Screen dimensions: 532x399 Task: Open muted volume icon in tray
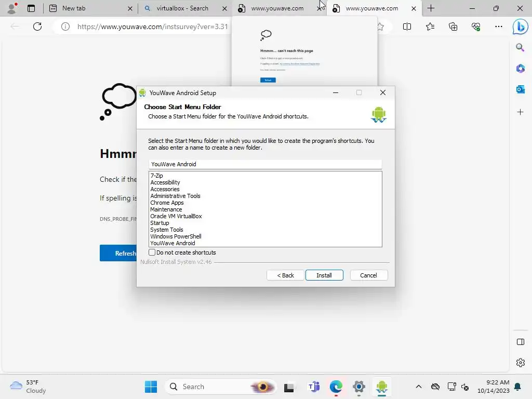(x=465, y=387)
